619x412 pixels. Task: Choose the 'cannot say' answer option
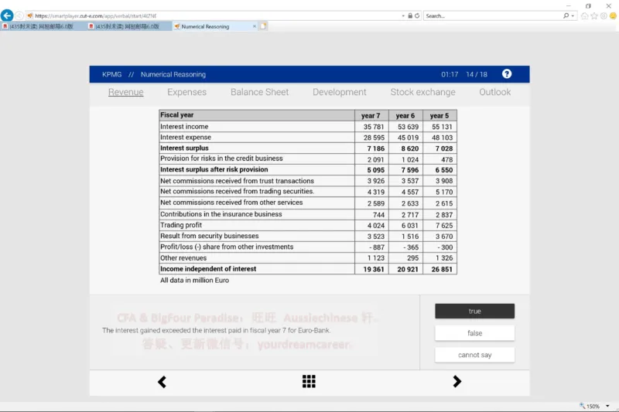(474, 355)
